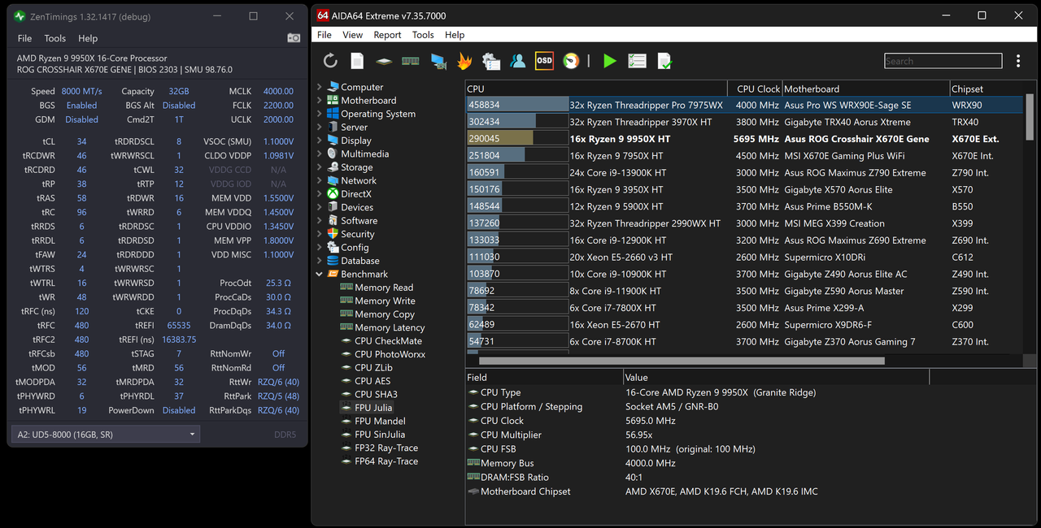Expand the Display tree node

tap(319, 141)
